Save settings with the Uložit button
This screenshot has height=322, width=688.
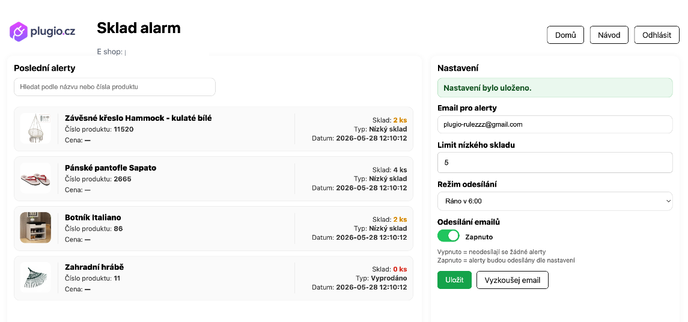(455, 280)
